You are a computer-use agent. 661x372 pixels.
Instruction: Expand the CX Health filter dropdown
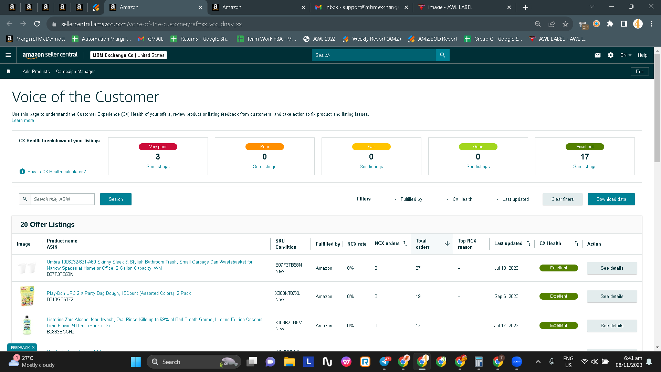click(459, 199)
